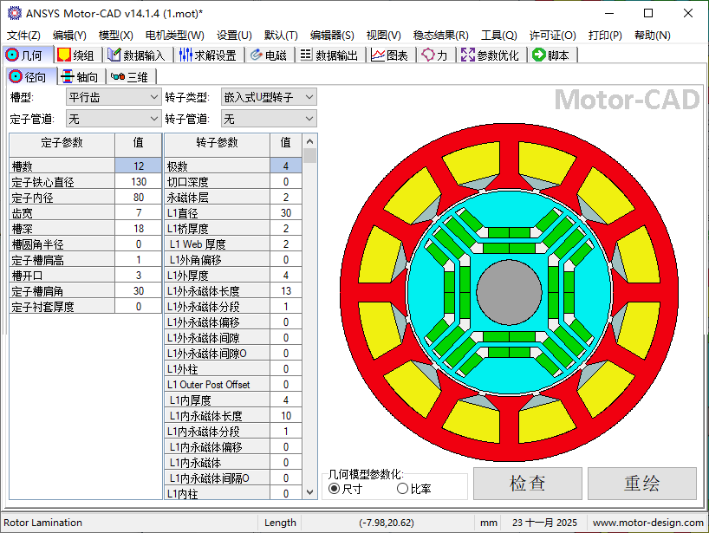Open the 定子管道 stator duct dropdown
The height and width of the screenshot is (533, 709).
[x=114, y=119]
